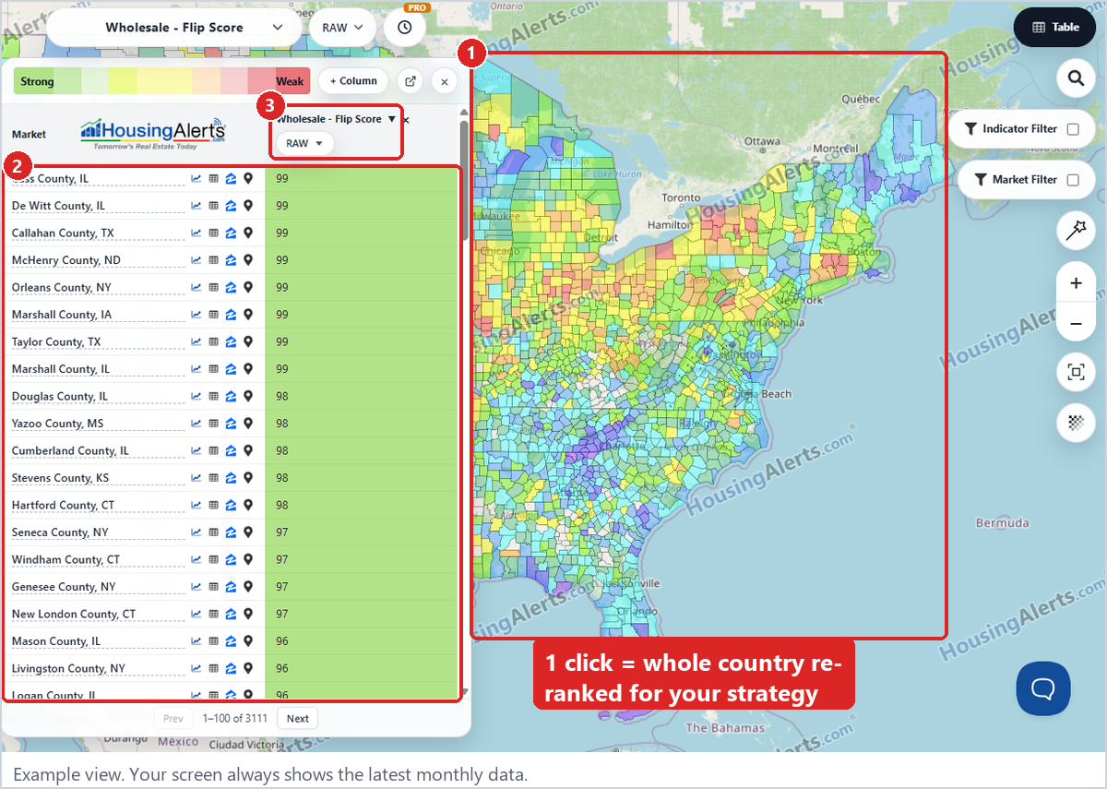Zoom in the map with plus
This screenshot has width=1107, height=789.
[x=1076, y=283]
